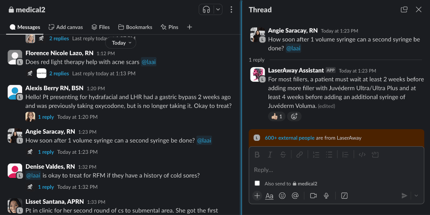
Task: Record a video clip
Action: (314, 195)
